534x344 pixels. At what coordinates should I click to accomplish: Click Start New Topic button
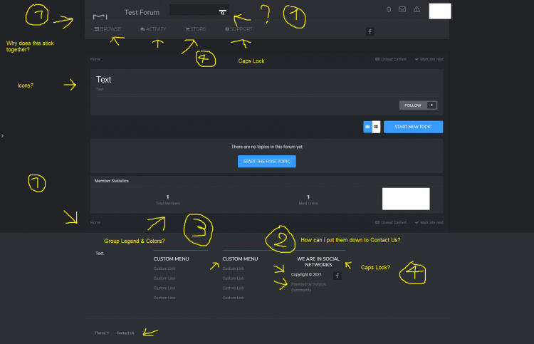pos(413,127)
